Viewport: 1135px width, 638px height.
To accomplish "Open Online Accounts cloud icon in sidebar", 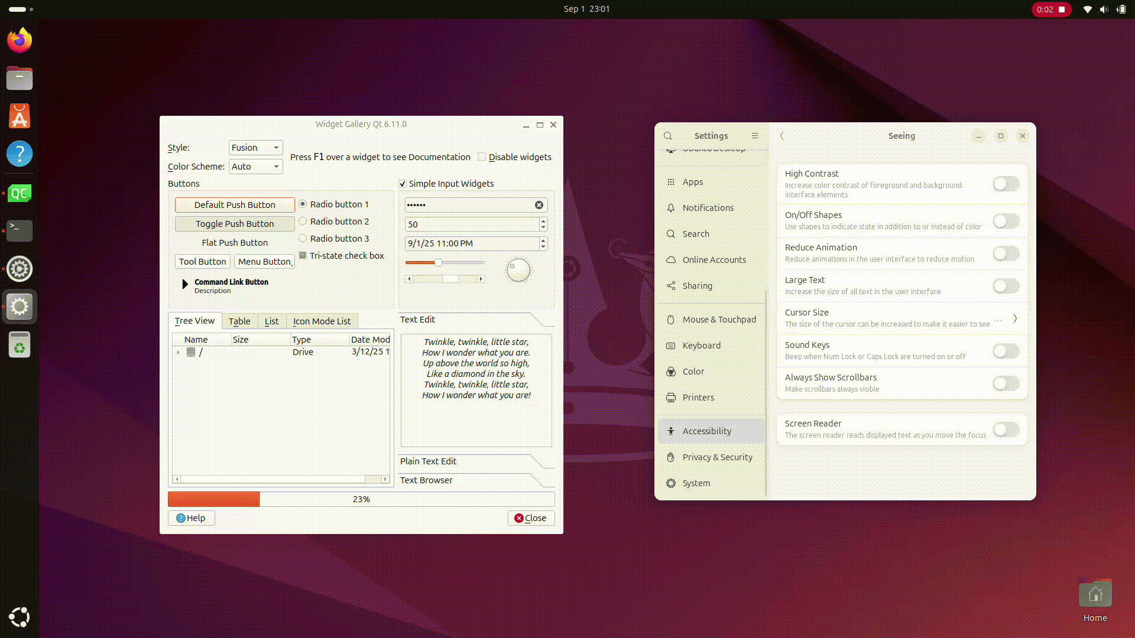I will pyautogui.click(x=670, y=260).
